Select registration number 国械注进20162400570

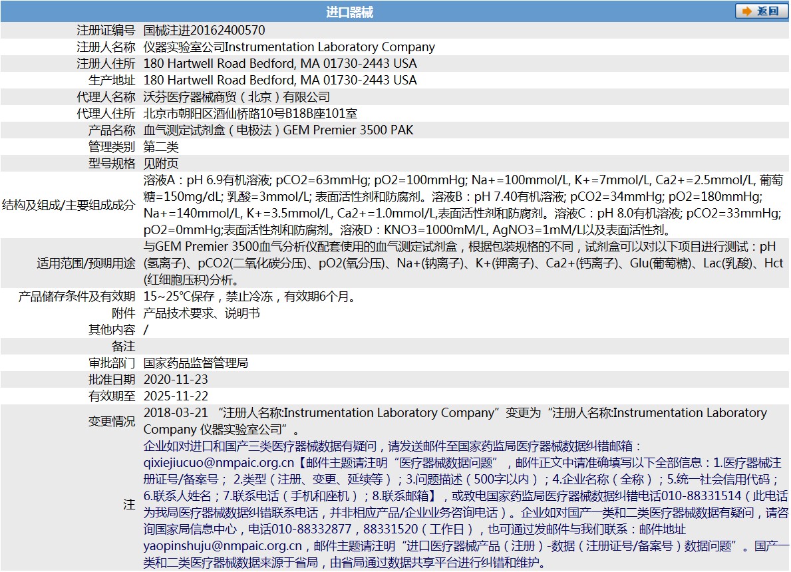click(x=204, y=31)
